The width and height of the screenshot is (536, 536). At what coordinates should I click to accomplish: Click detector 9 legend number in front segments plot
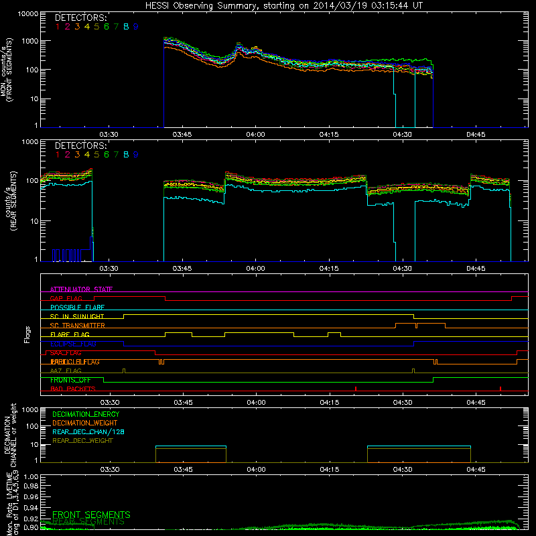(x=136, y=27)
